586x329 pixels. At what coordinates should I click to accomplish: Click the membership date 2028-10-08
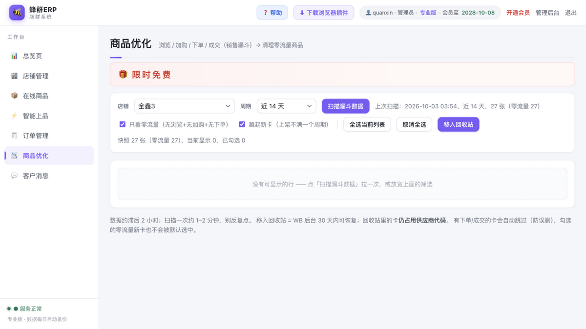pyautogui.click(x=478, y=13)
